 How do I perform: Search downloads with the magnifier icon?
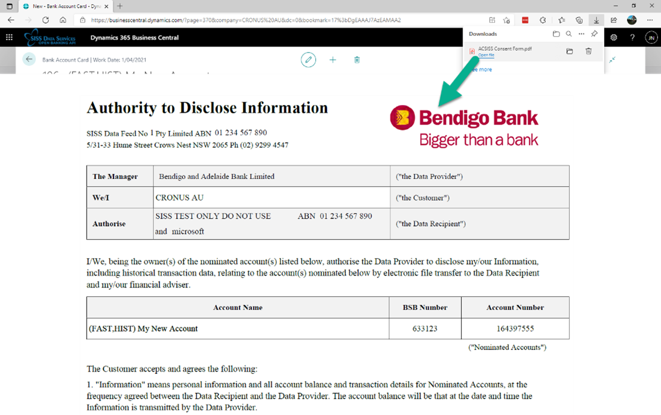point(569,34)
